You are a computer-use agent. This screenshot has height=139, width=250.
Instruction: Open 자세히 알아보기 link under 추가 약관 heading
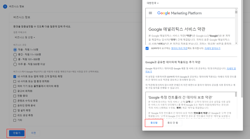point(231,68)
